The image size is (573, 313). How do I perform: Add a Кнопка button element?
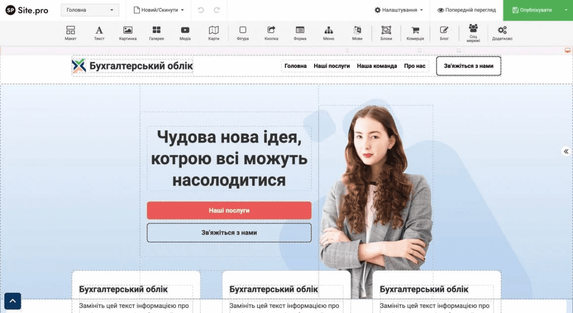(x=271, y=33)
